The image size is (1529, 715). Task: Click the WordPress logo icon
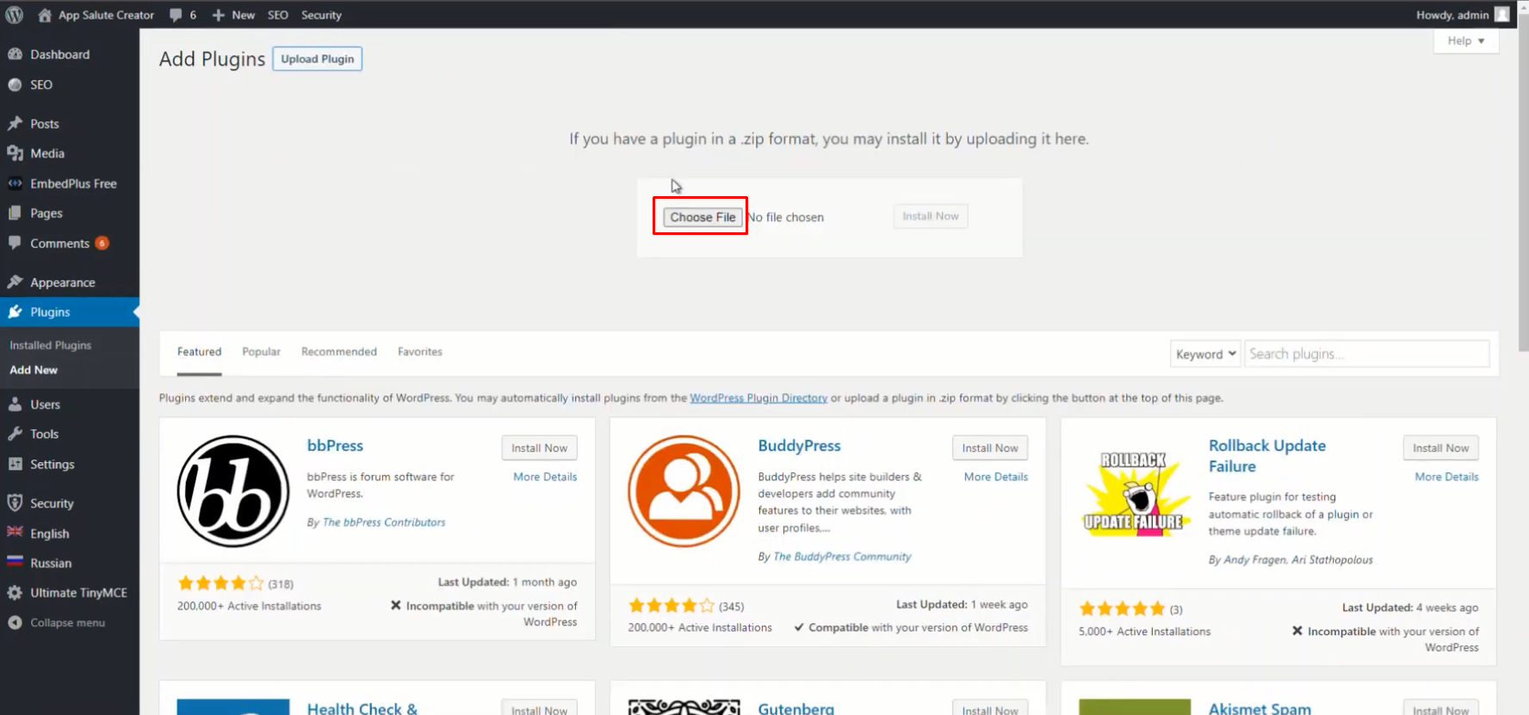pos(14,15)
